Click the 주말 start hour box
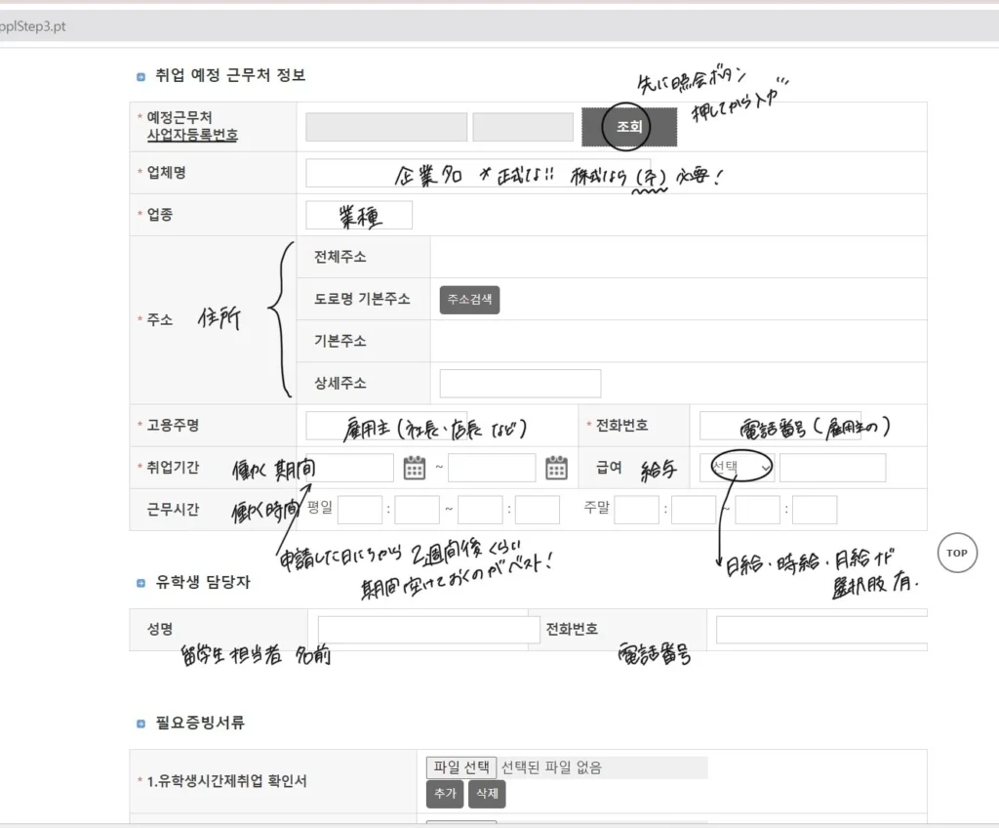Viewport: 999px width, 828px height. 637,510
